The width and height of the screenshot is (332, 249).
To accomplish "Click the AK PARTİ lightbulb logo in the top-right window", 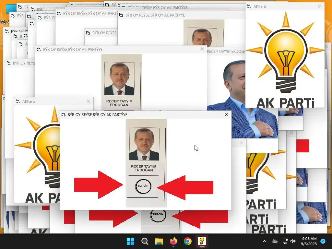I will pos(285,59).
